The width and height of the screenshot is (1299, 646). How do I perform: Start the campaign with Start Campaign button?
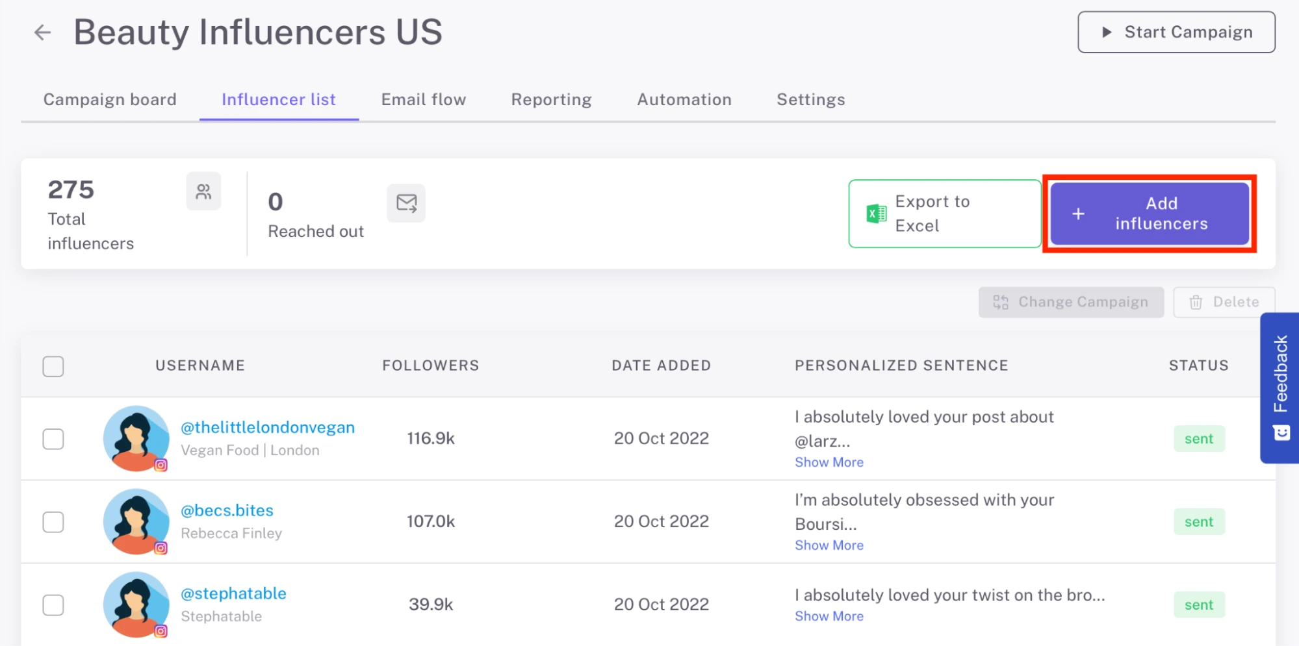coord(1176,32)
